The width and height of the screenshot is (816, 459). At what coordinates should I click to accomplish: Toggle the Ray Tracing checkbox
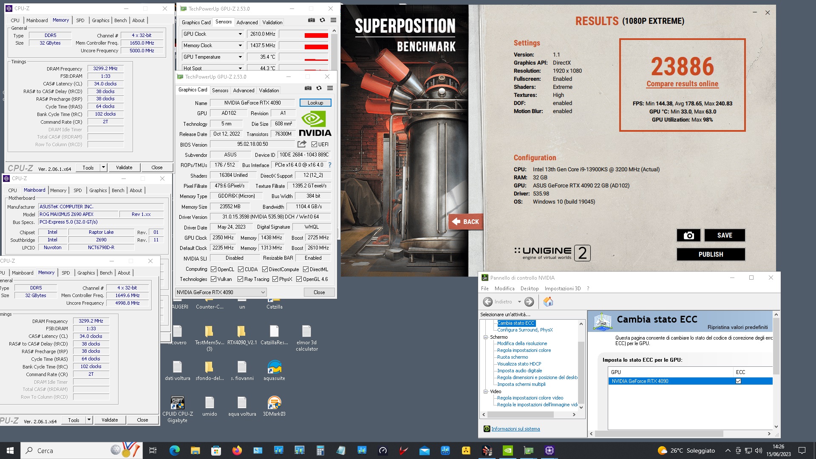click(x=240, y=279)
